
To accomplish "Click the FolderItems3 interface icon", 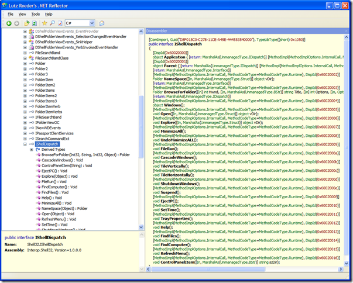I will point(31,101).
